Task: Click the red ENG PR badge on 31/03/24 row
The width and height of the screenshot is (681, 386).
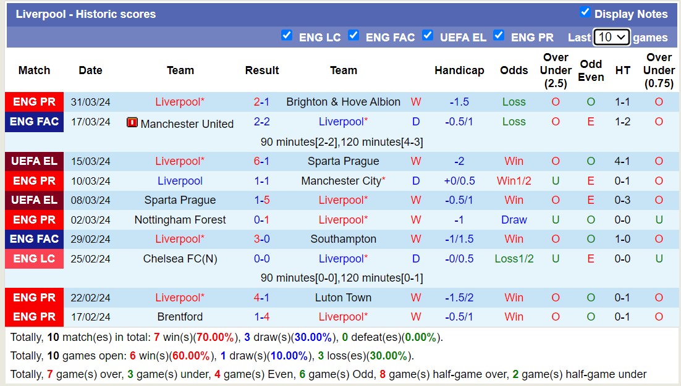Action: 34,102
